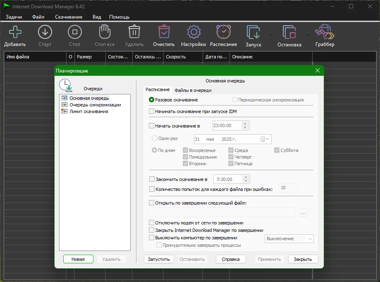Launch the Граббер tool icon
Image resolution: width=380 pixels, height=282 pixels.
pyautogui.click(x=325, y=32)
